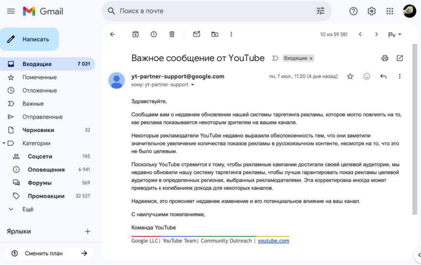
Task: Expand recipient details arrow
Action: [192, 85]
